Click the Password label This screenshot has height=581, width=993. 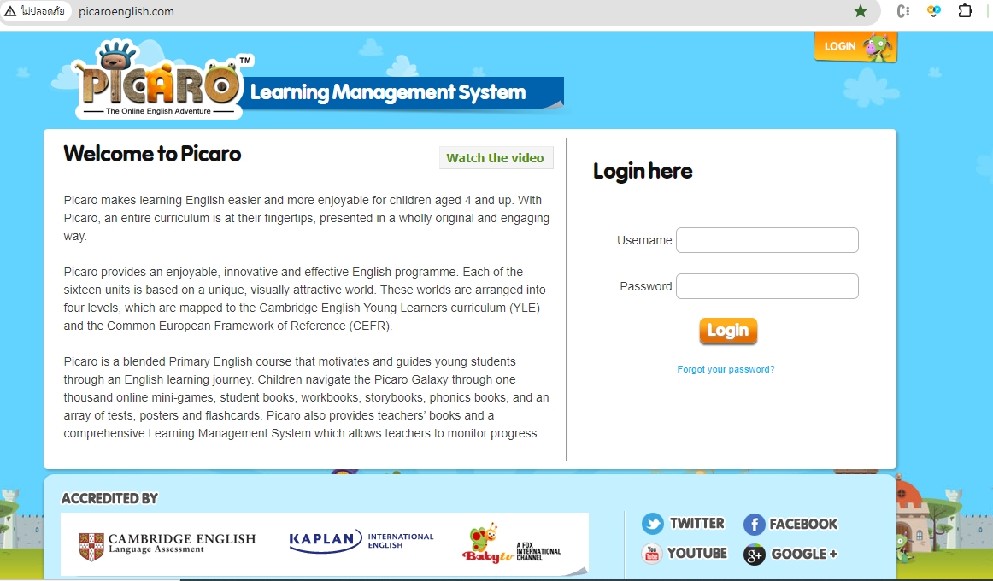[646, 287]
